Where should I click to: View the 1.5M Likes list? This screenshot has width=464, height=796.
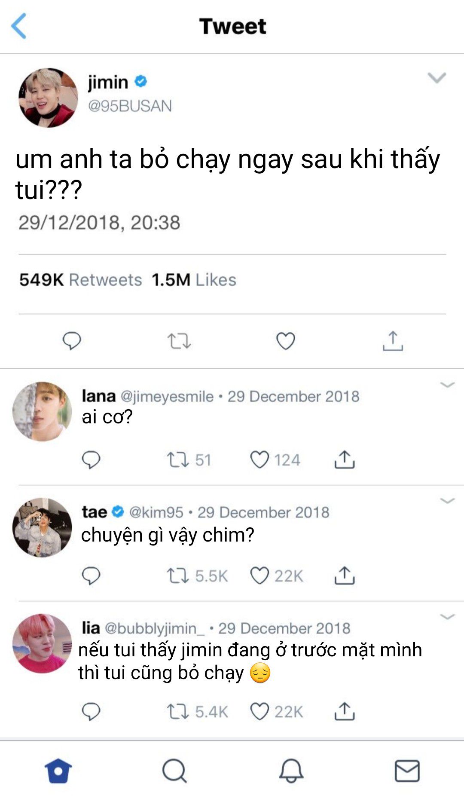[x=194, y=280]
